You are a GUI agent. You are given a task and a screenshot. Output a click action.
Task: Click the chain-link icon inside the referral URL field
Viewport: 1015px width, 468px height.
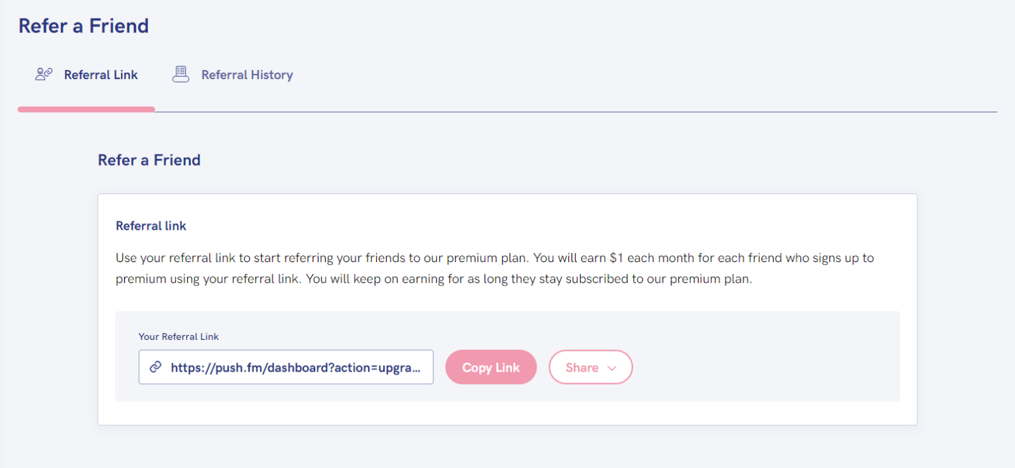155,367
